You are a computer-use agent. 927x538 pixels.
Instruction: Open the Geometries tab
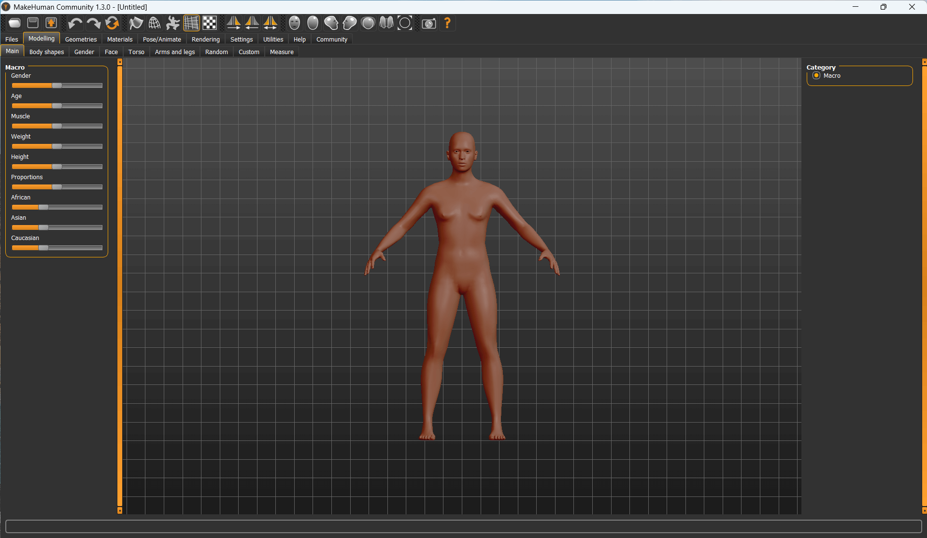tap(81, 40)
